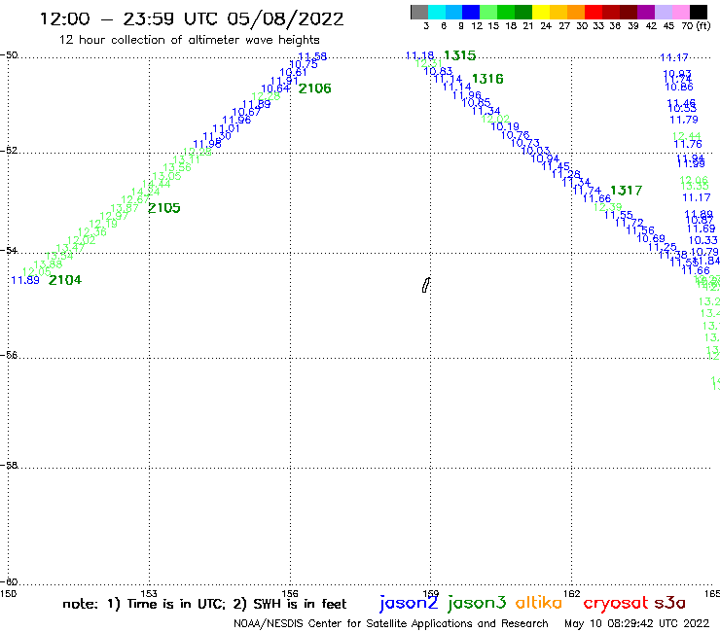Click the cryosat satellite legend label
This screenshot has height=632, width=720.
(616, 603)
